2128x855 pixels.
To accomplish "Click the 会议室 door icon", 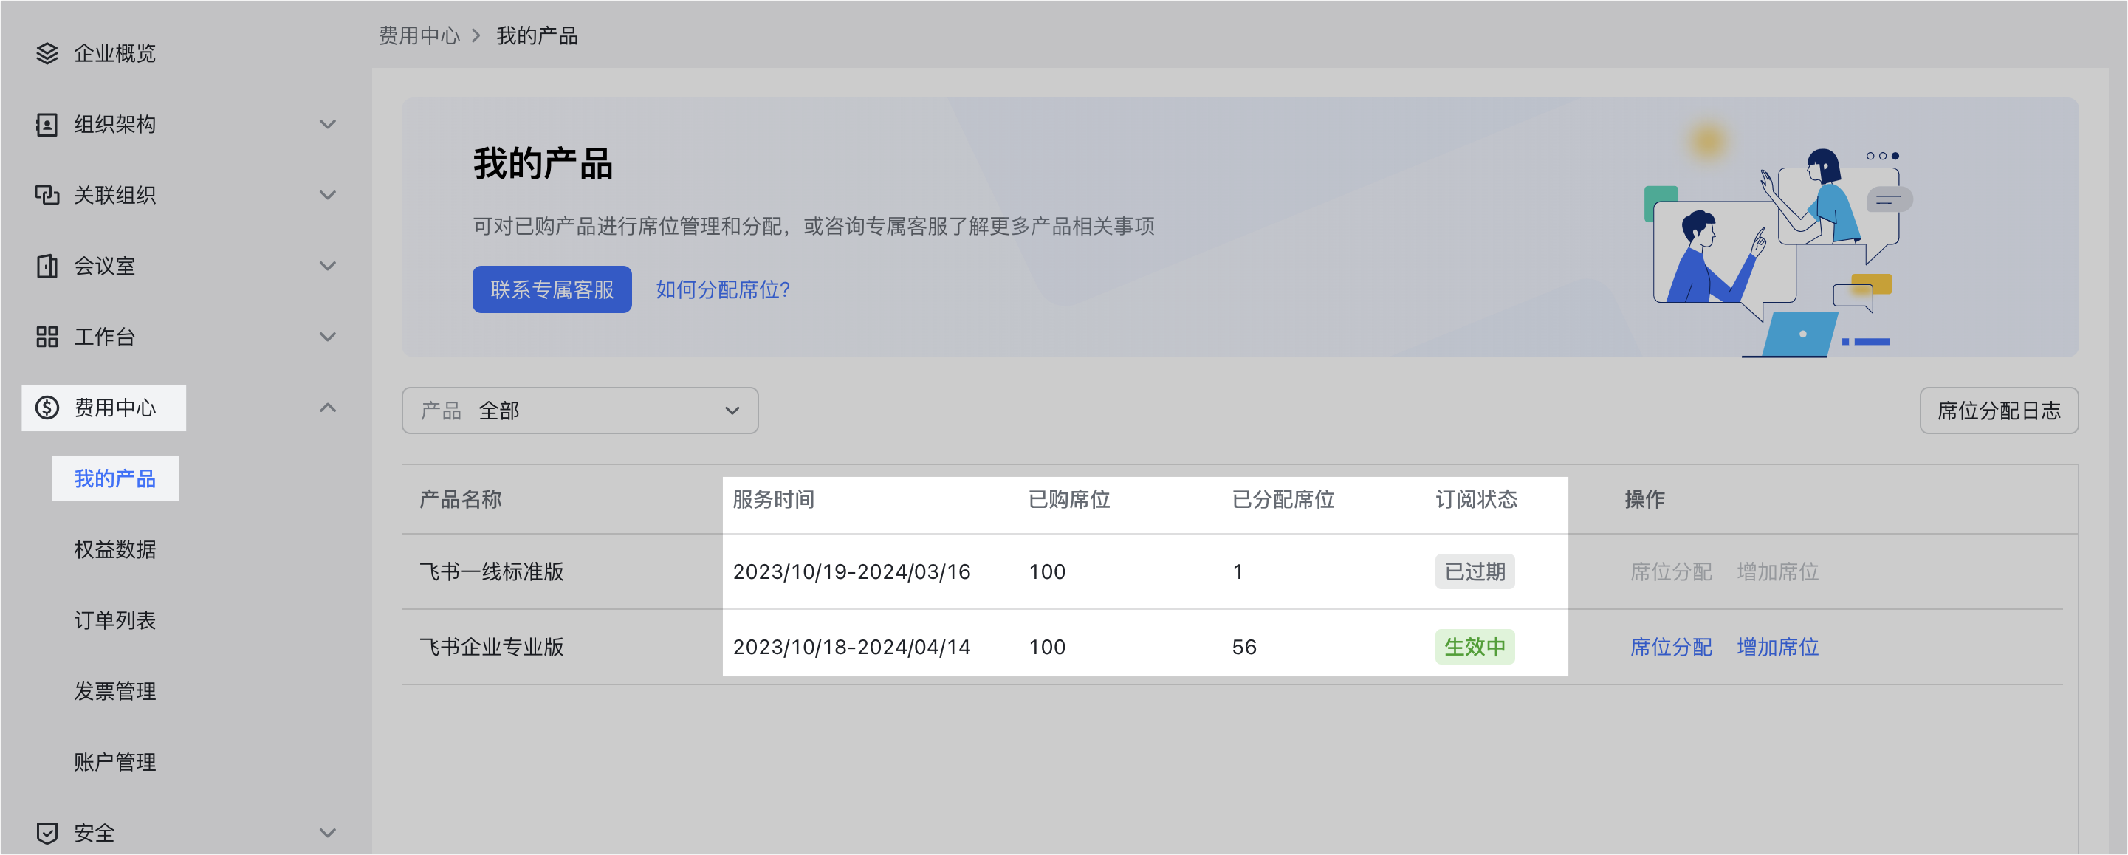I will [x=47, y=266].
